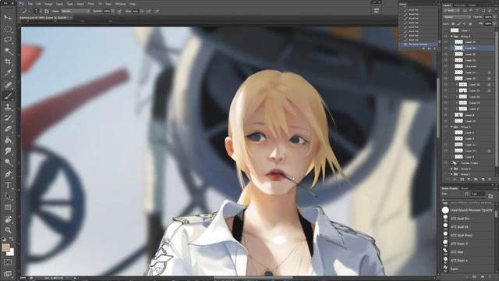This screenshot has width=499, height=281.
Task: Select the Type tool
Action: pos(8,185)
